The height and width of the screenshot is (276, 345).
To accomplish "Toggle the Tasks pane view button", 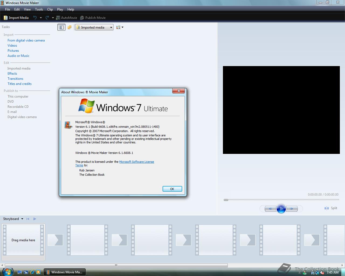I will [61, 27].
